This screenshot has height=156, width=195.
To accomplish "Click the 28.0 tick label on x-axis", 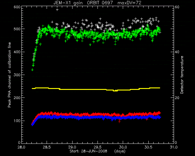I will tap(21, 147).
